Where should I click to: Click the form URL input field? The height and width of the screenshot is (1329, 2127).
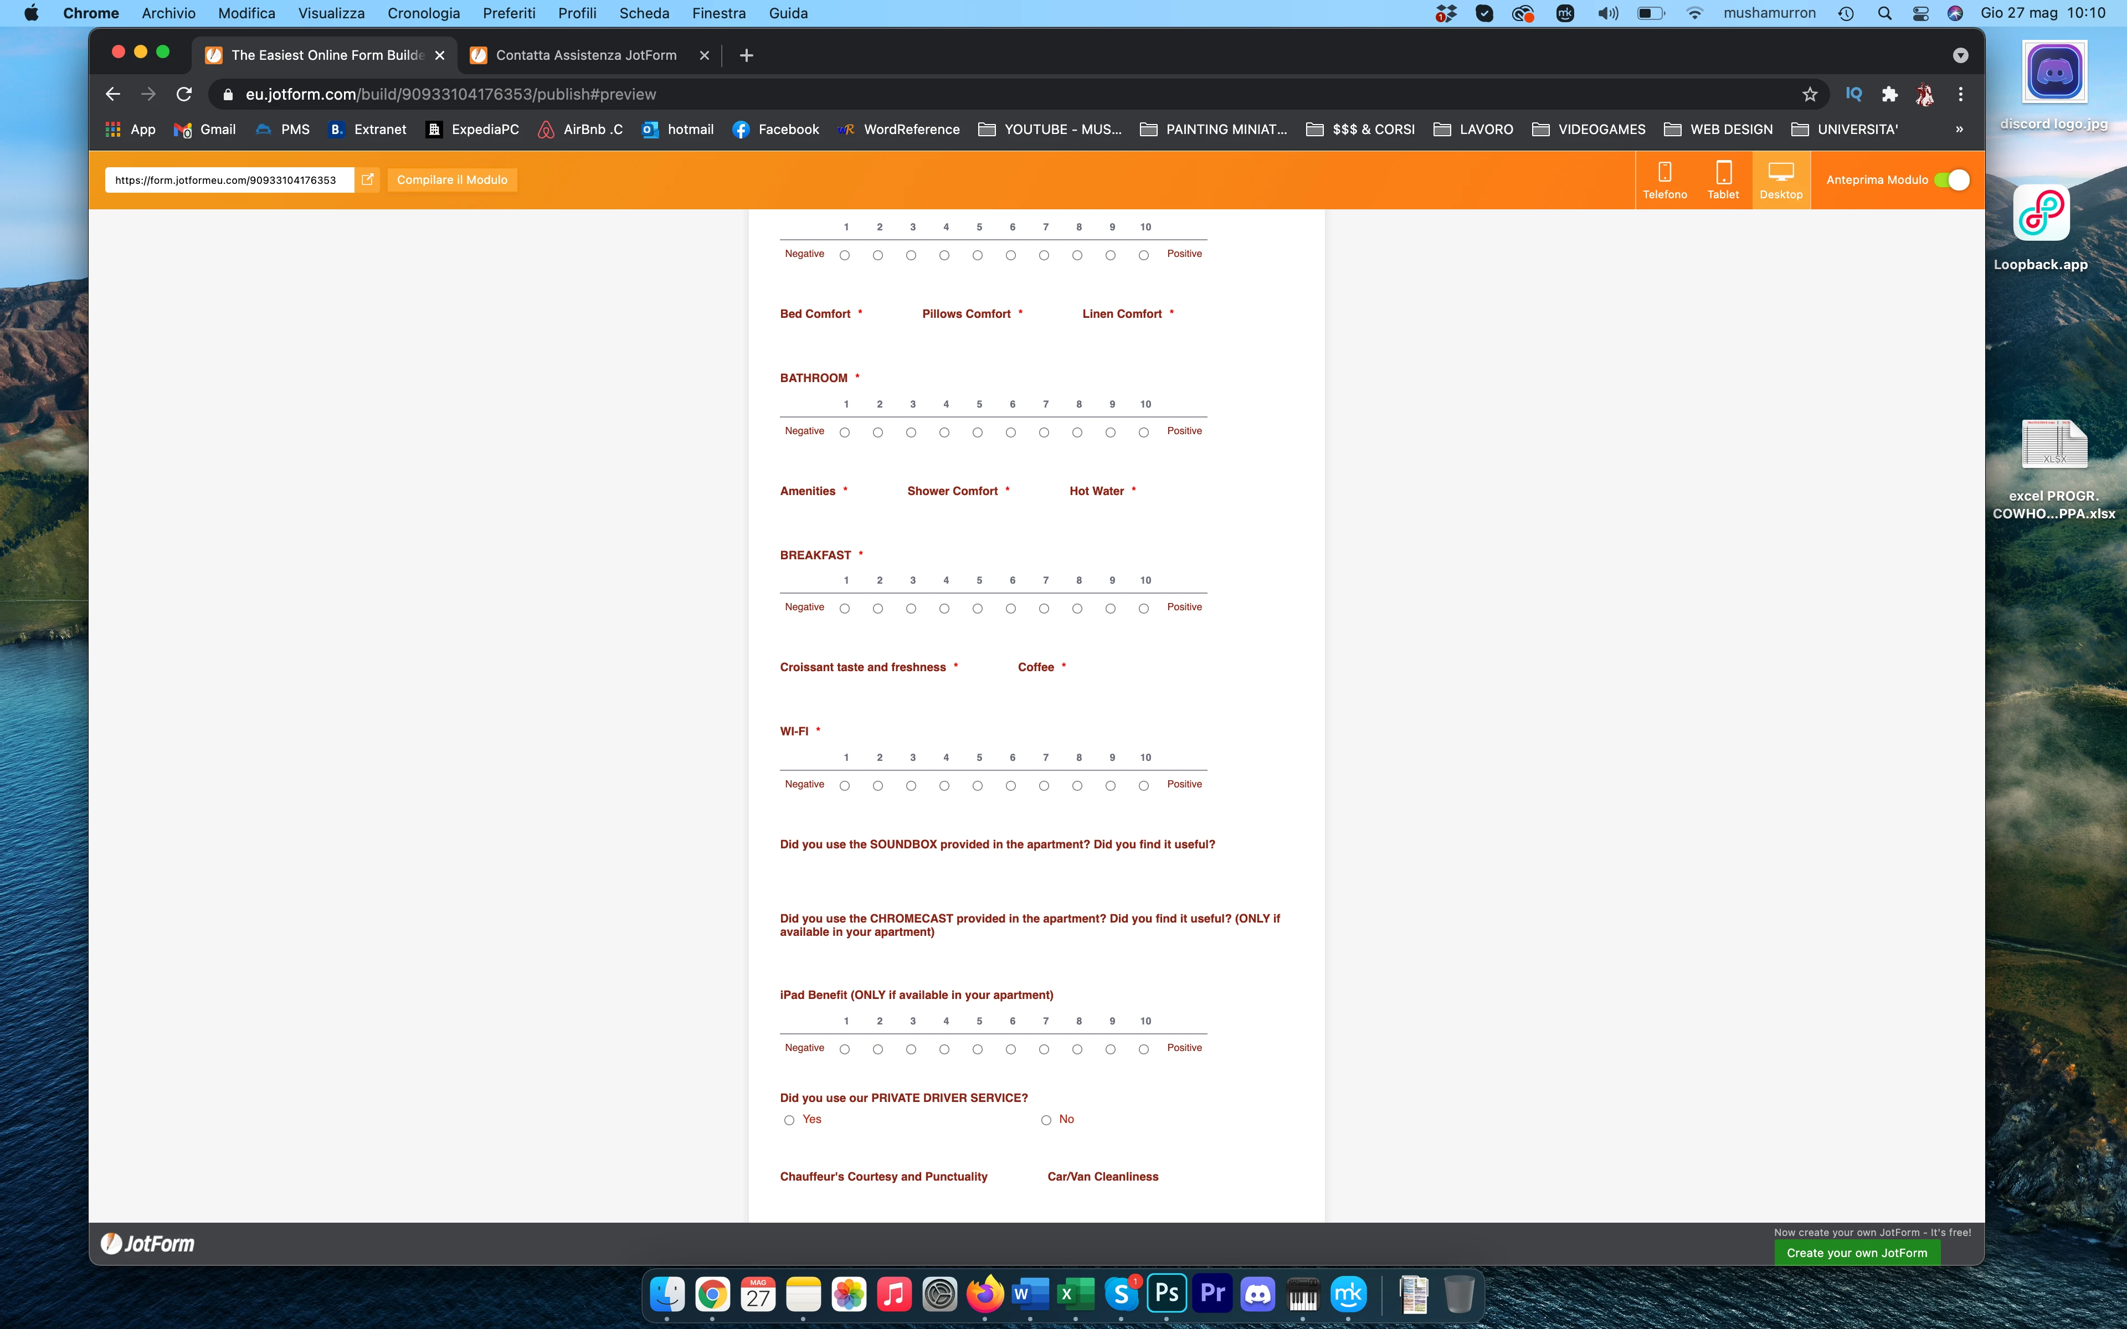coord(229,179)
